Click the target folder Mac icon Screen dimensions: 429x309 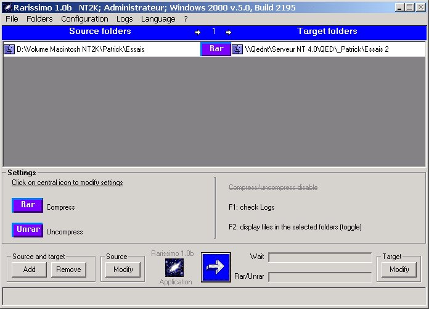click(237, 49)
